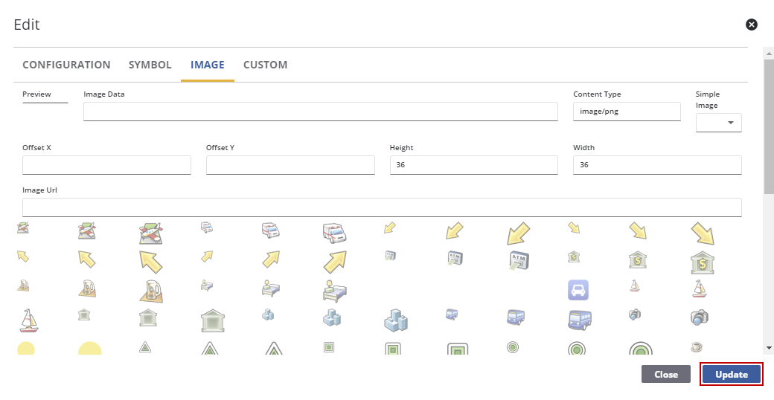The width and height of the screenshot is (774, 400).
Task: Click the Image Url input field
Action: coord(382,207)
